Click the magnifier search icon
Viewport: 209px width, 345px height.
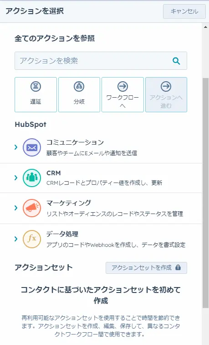coord(176,61)
